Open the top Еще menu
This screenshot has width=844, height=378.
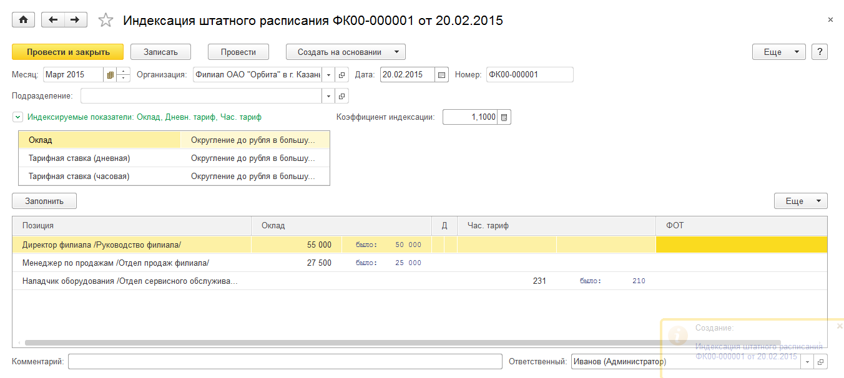(779, 52)
